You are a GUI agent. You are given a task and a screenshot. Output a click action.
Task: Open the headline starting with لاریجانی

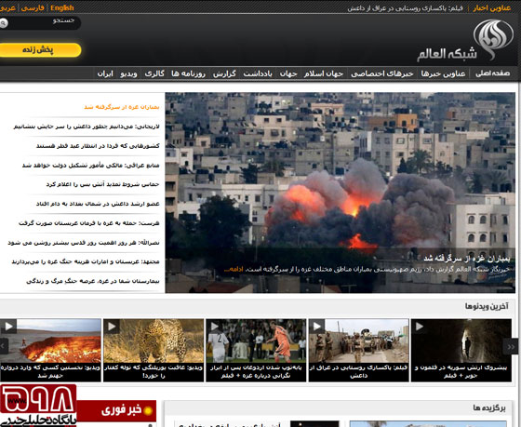[87, 127]
